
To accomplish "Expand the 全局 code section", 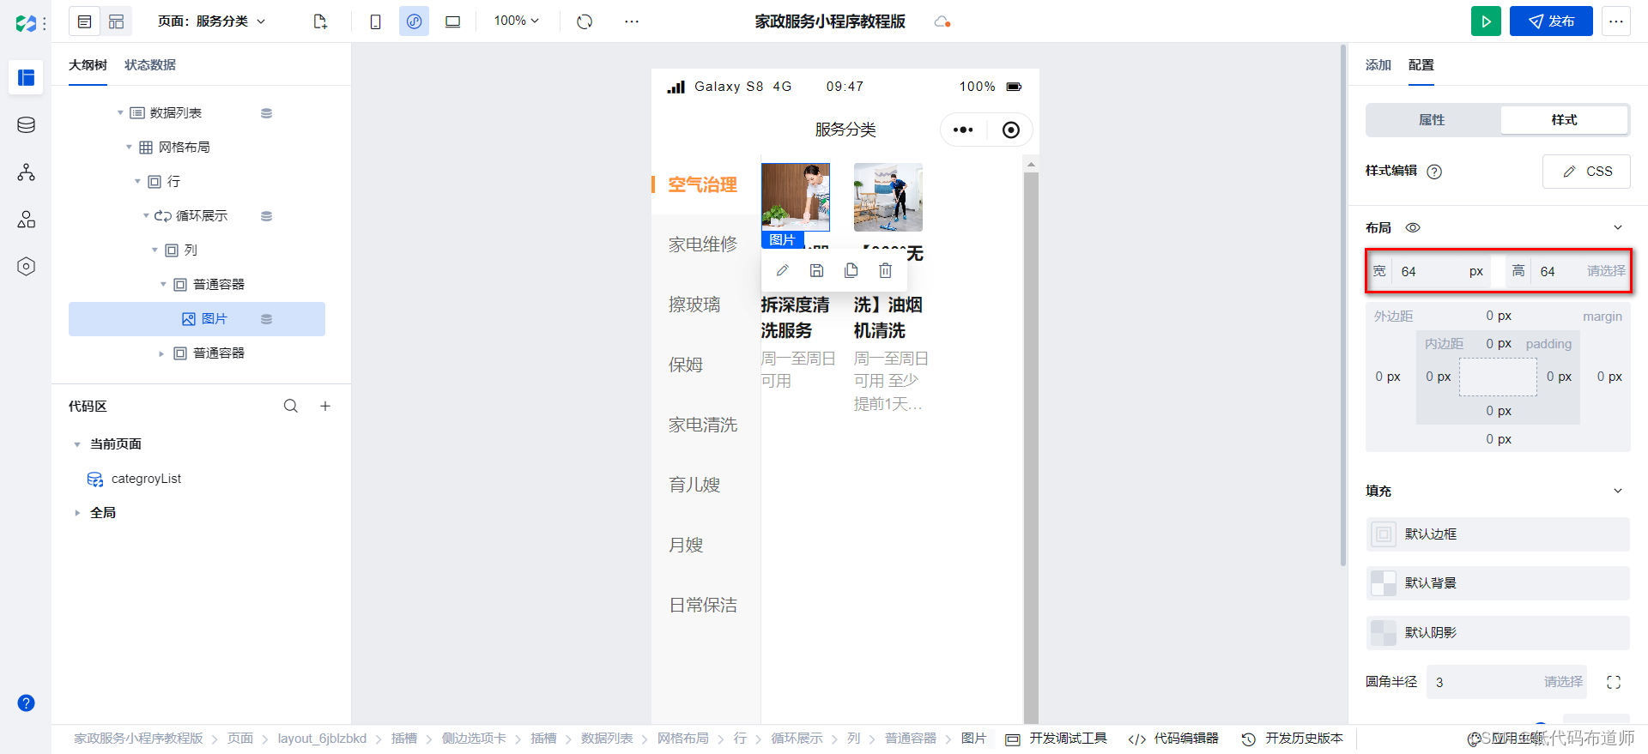I will (77, 513).
